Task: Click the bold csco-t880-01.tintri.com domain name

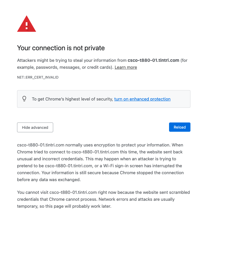Action: (153, 60)
